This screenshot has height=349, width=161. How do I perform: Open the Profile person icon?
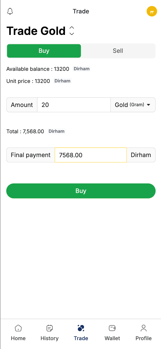click(x=144, y=328)
